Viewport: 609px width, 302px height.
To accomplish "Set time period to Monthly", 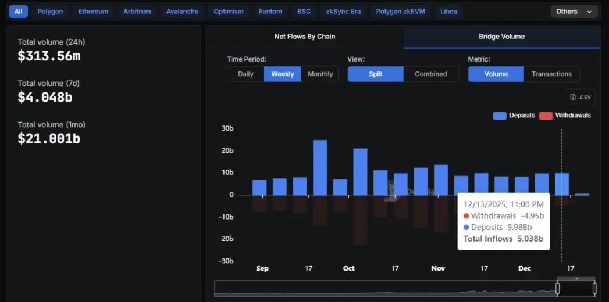I will tap(320, 74).
